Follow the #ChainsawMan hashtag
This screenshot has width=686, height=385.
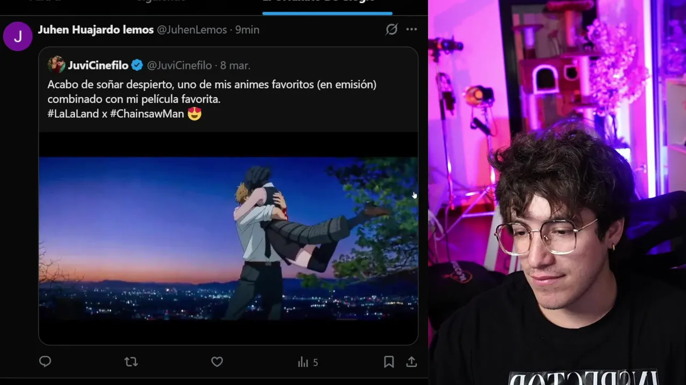(147, 113)
